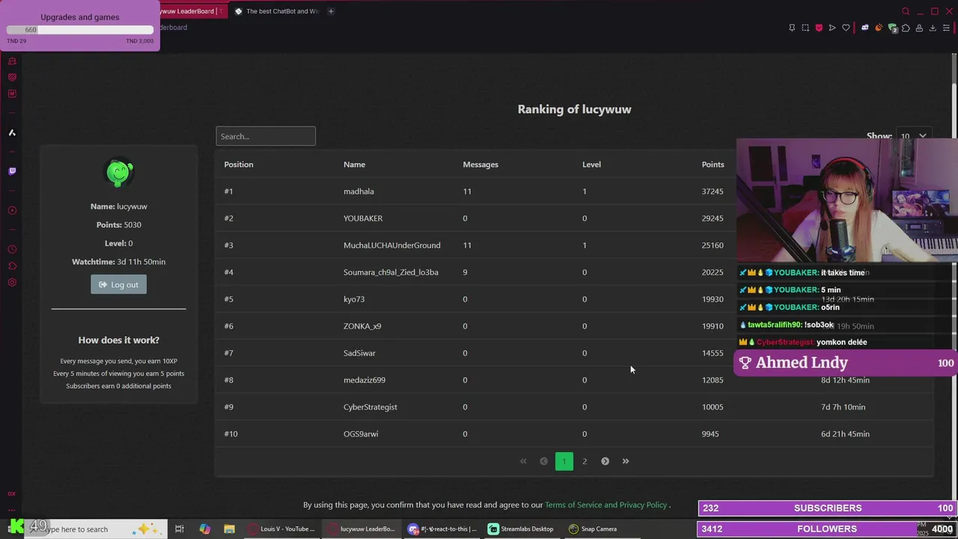Image resolution: width=958 pixels, height=539 pixels.
Task: Click MuchaLUCHAUnderGround name
Action: tap(391, 246)
